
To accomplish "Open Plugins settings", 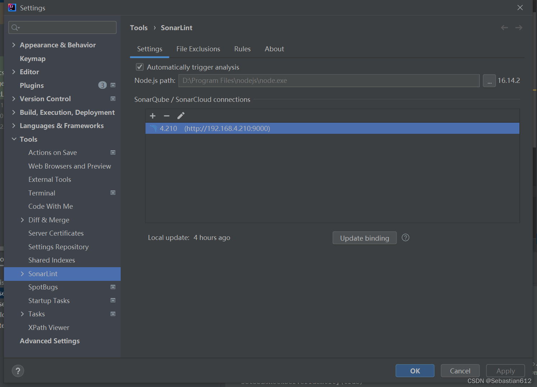I will [32, 85].
